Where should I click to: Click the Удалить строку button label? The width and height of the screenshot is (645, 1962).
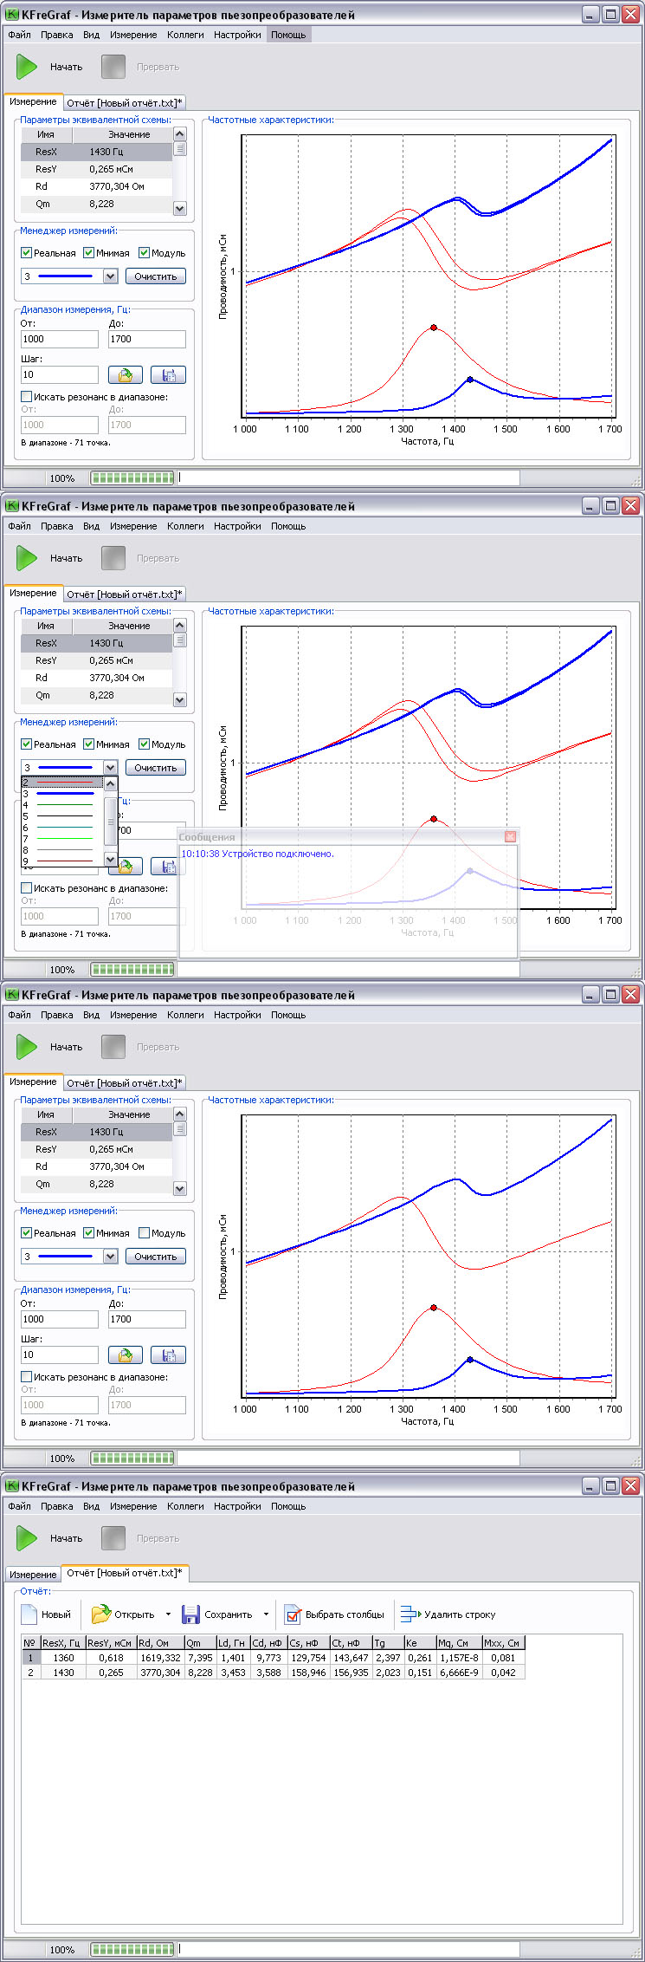click(x=460, y=1614)
